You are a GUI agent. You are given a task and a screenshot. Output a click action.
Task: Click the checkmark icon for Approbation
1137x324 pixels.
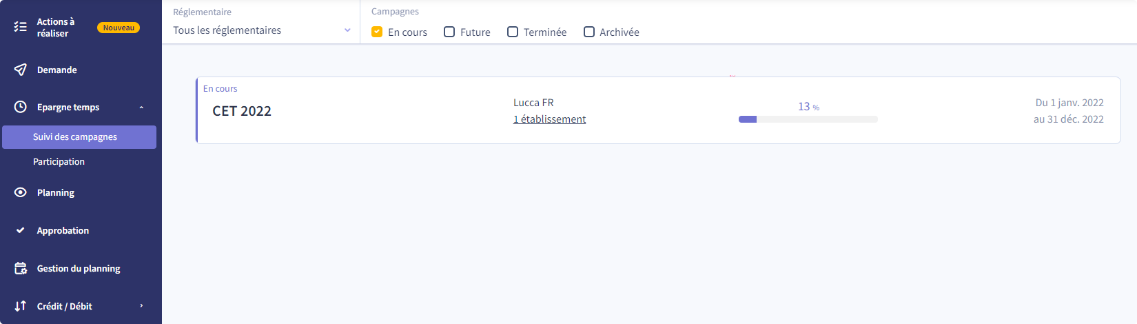point(21,230)
